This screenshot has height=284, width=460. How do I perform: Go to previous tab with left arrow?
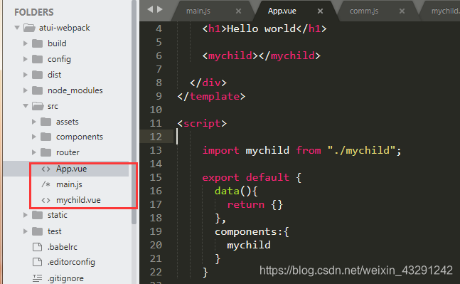[150, 9]
